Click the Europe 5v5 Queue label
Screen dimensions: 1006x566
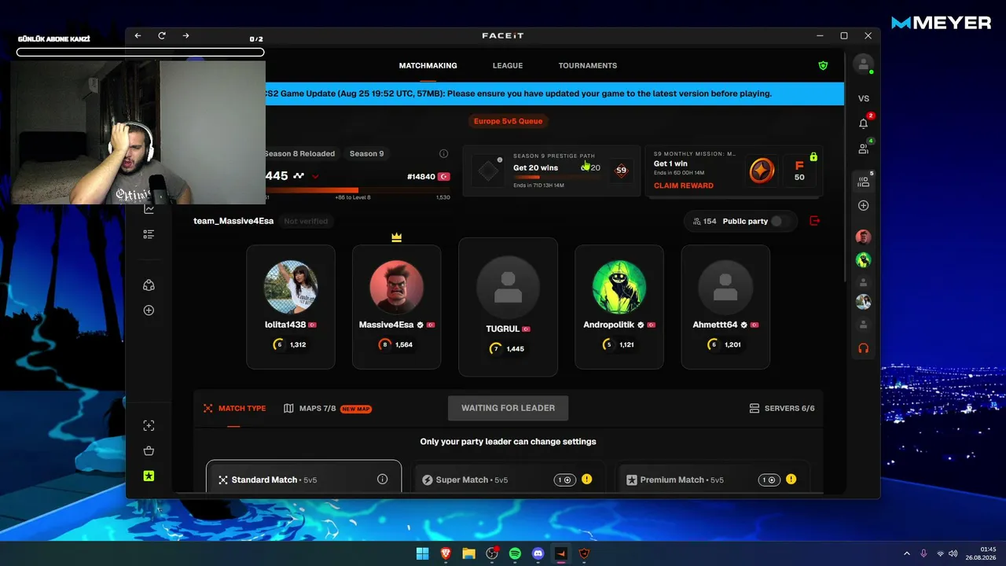[x=508, y=121]
